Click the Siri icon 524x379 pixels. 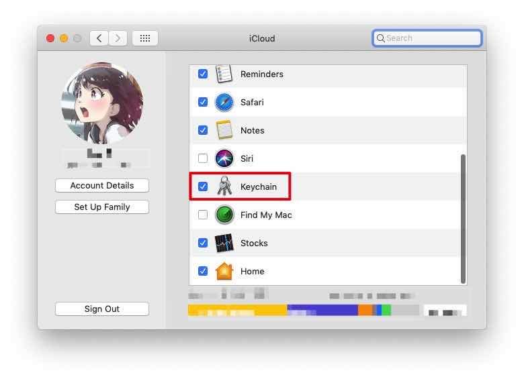pos(224,158)
